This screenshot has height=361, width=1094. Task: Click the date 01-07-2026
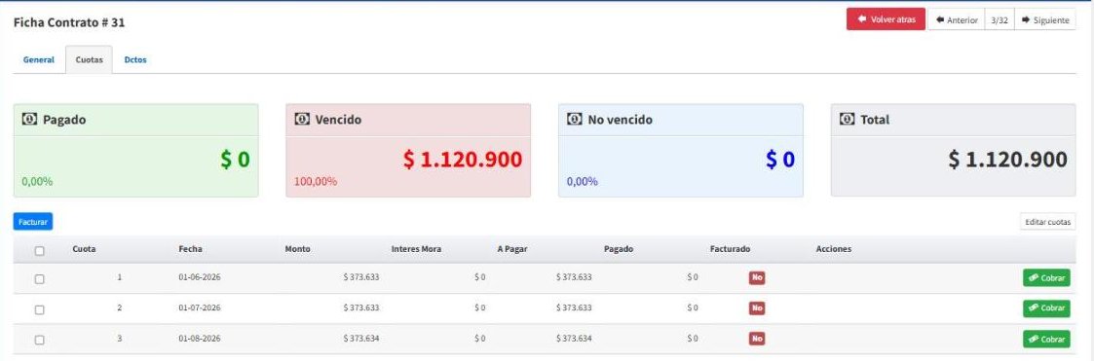coord(200,308)
